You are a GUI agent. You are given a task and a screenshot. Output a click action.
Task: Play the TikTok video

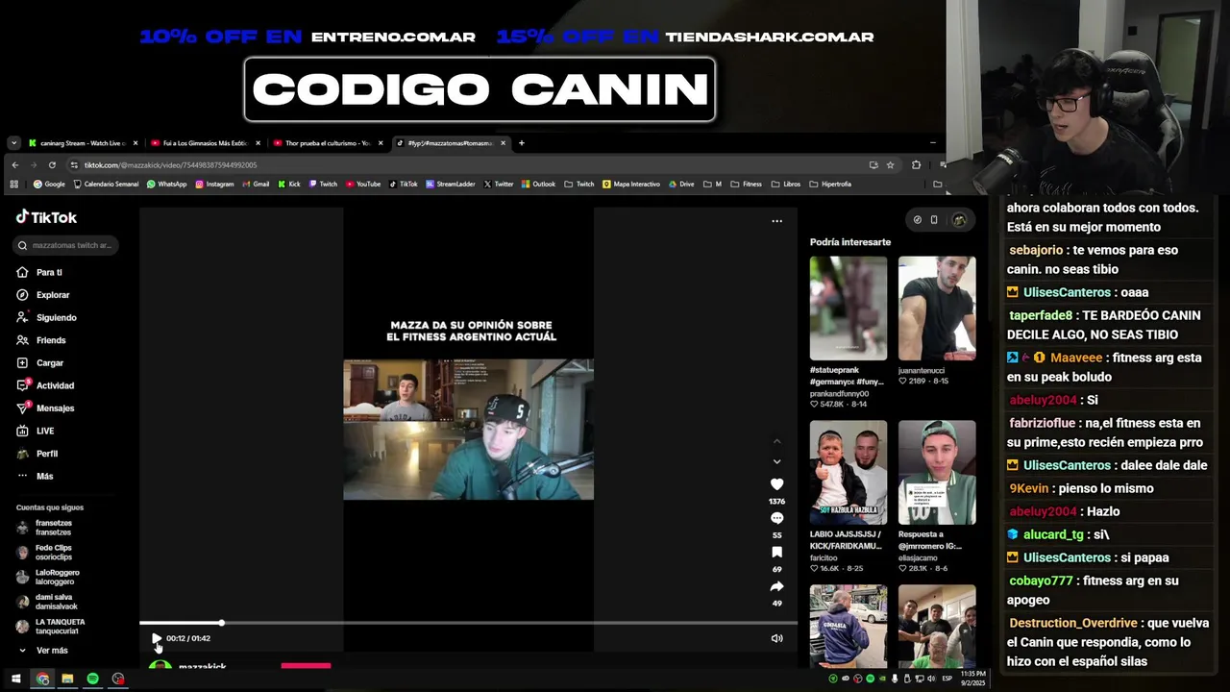[157, 638]
